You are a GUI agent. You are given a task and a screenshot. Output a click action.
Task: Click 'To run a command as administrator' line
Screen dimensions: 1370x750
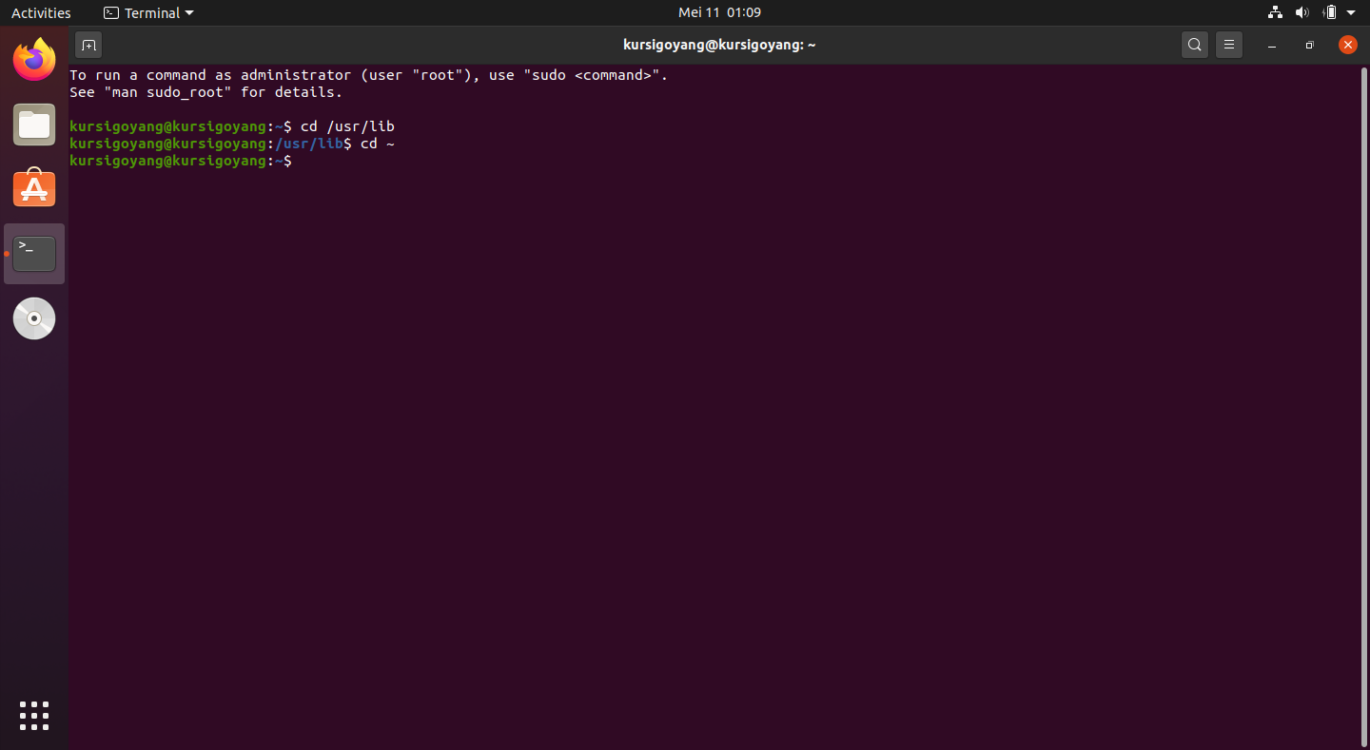(x=369, y=75)
